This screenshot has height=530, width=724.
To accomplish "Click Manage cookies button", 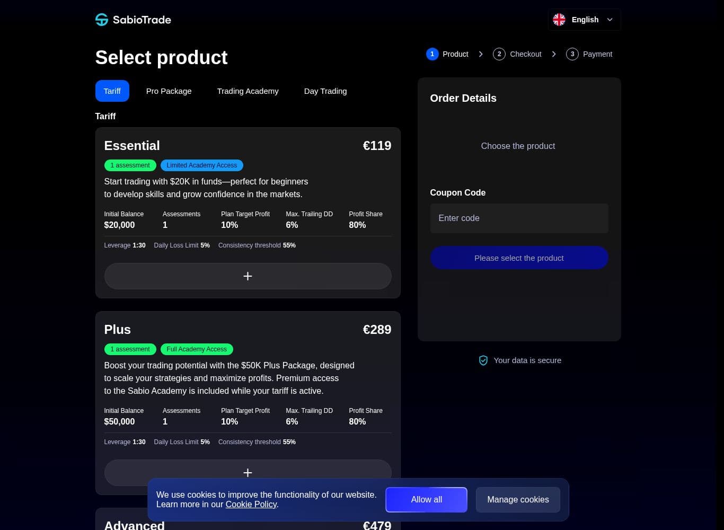I will (518, 500).
